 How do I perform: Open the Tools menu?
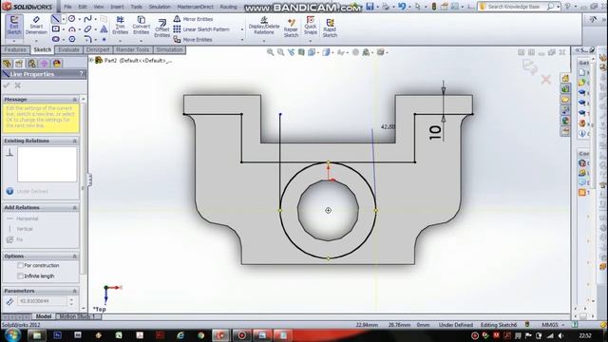(136, 7)
